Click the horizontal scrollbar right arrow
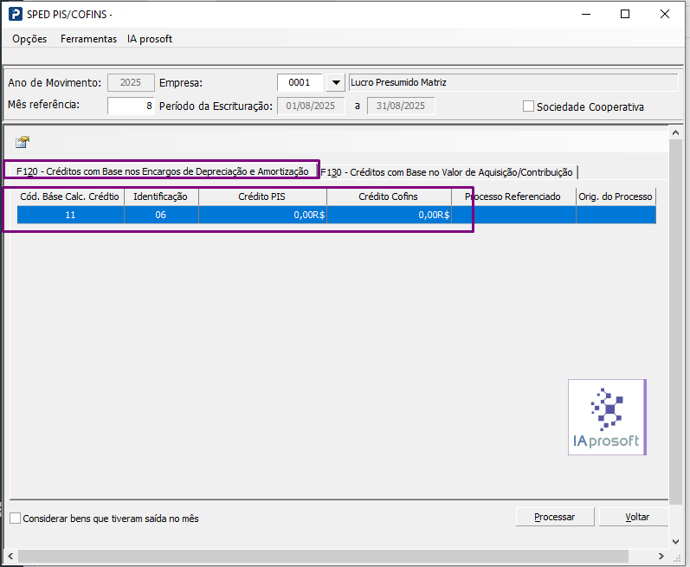 coord(661,556)
